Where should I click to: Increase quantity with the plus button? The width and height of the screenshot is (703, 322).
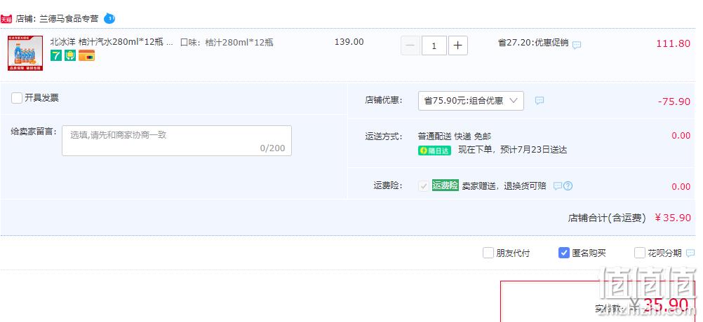(457, 45)
